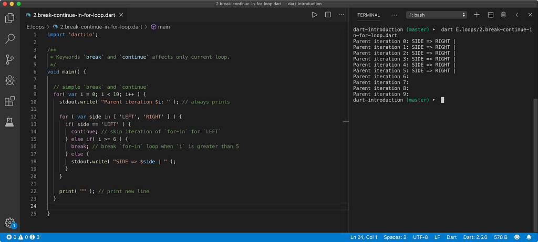Open notifications bell in status bar
This screenshot has height=242, width=538.
529,237
